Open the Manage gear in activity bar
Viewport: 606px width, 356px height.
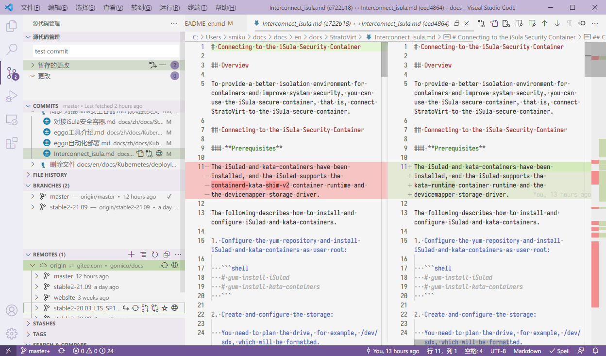[12, 334]
